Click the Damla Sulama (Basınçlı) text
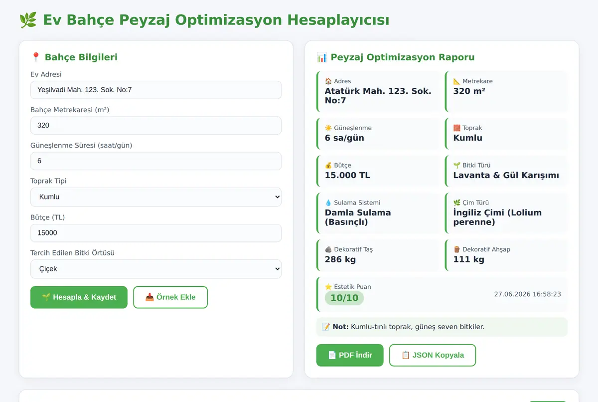The height and width of the screenshot is (402, 598). 358,217
